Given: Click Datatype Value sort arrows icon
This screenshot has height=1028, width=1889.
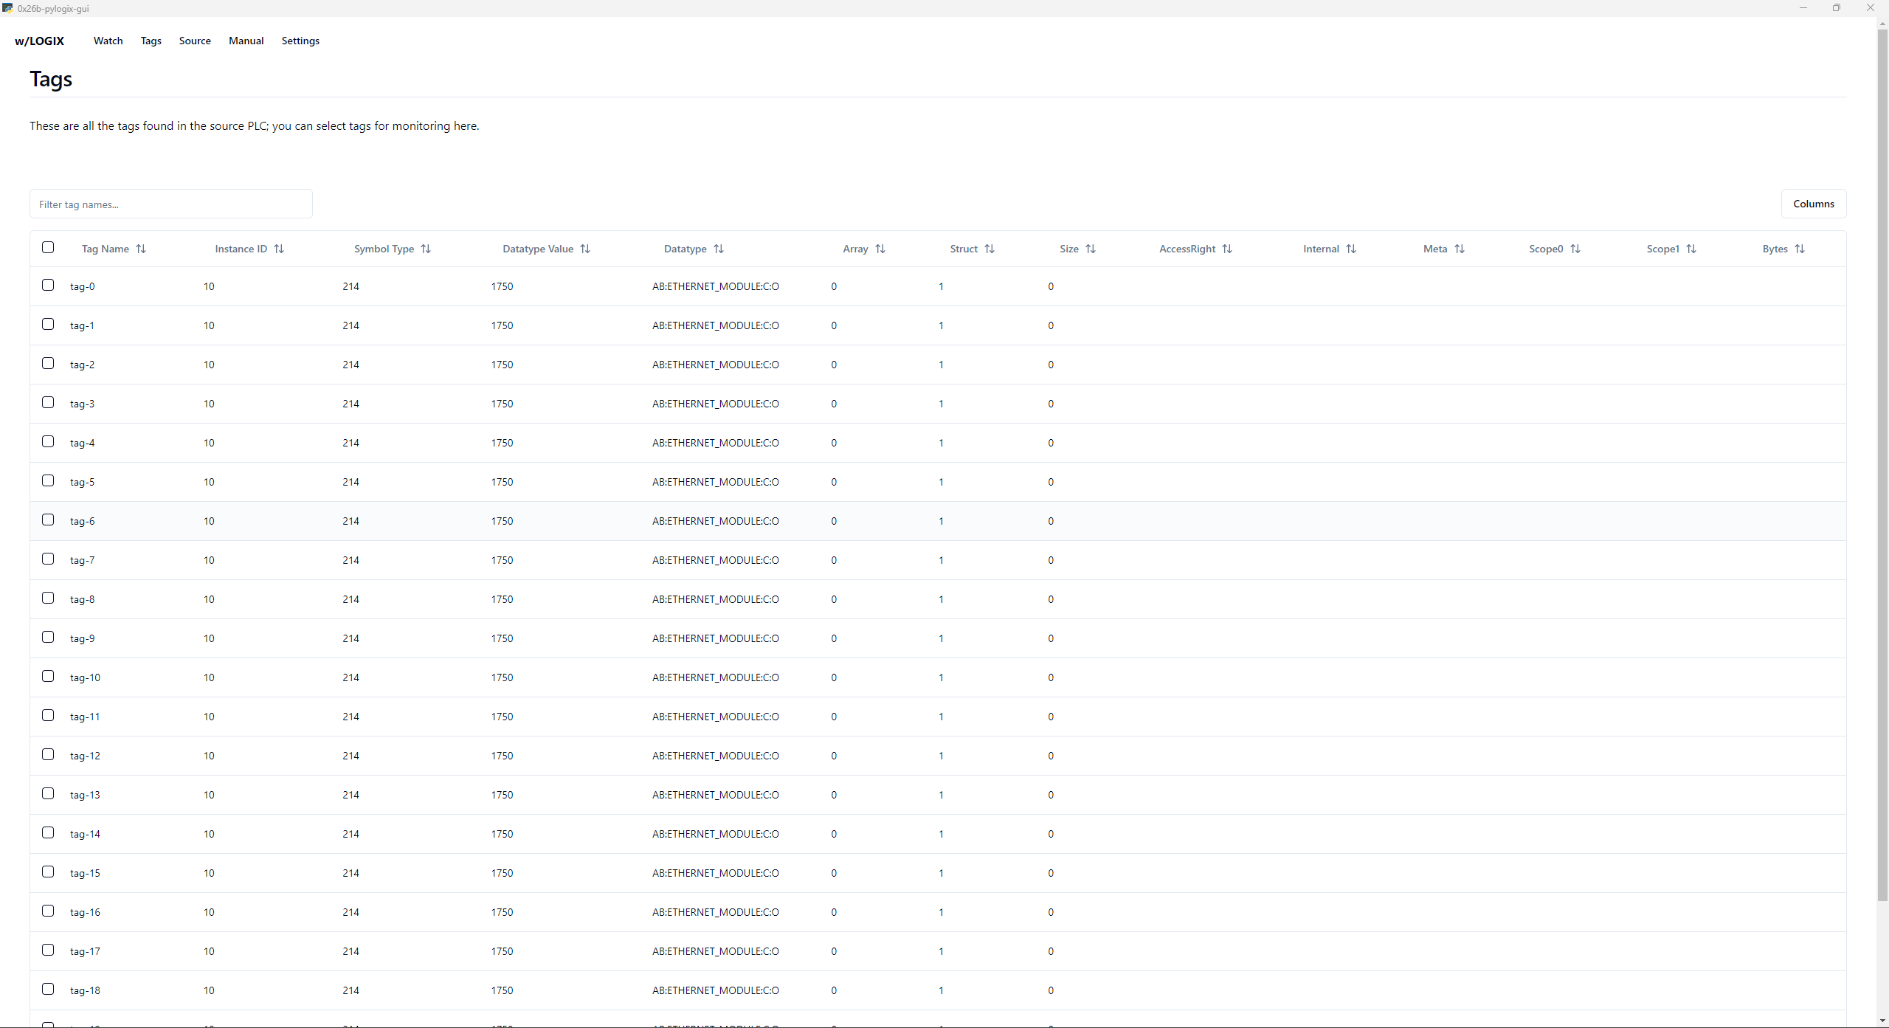Looking at the screenshot, I should pos(585,249).
